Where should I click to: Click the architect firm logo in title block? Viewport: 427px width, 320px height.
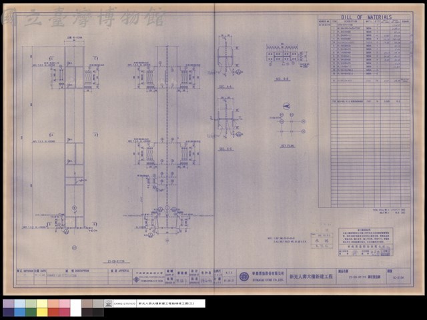coord(136,279)
